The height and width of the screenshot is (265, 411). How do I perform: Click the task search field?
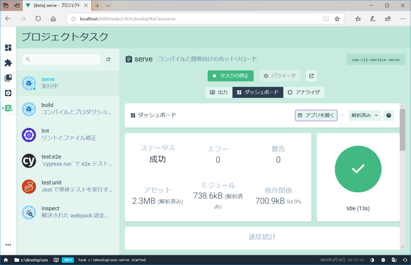[61, 59]
